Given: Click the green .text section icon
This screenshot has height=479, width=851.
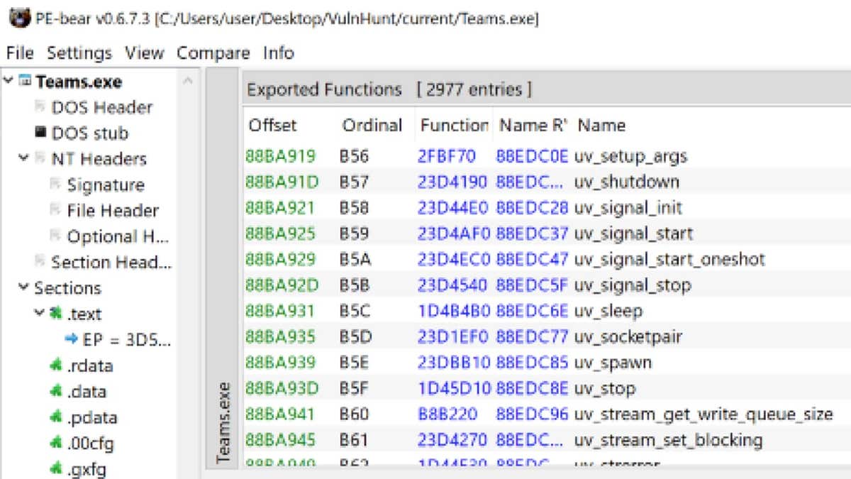Looking at the screenshot, I should click(56, 314).
